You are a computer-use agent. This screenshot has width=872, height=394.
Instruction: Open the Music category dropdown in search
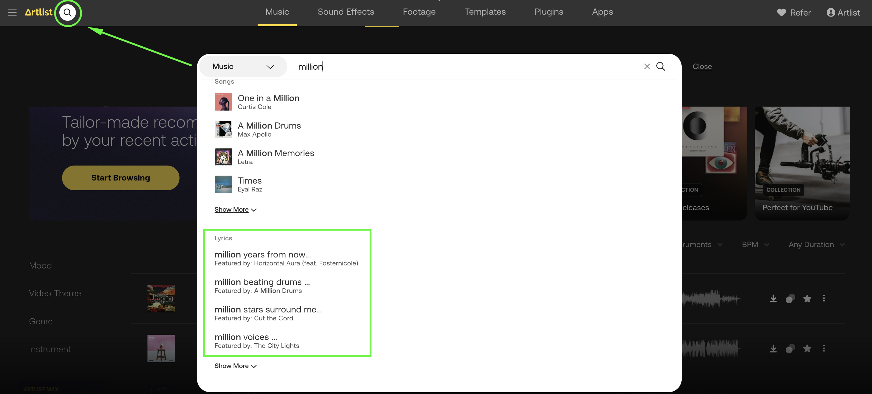click(243, 67)
